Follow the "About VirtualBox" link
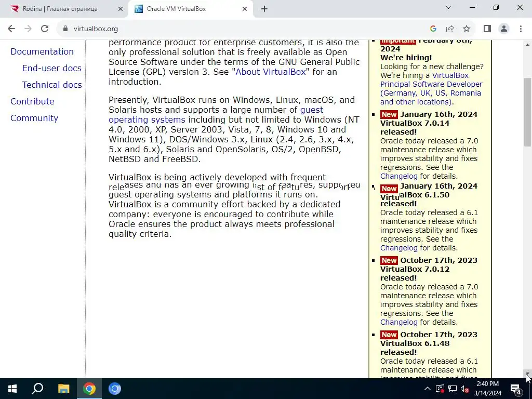 (x=271, y=72)
